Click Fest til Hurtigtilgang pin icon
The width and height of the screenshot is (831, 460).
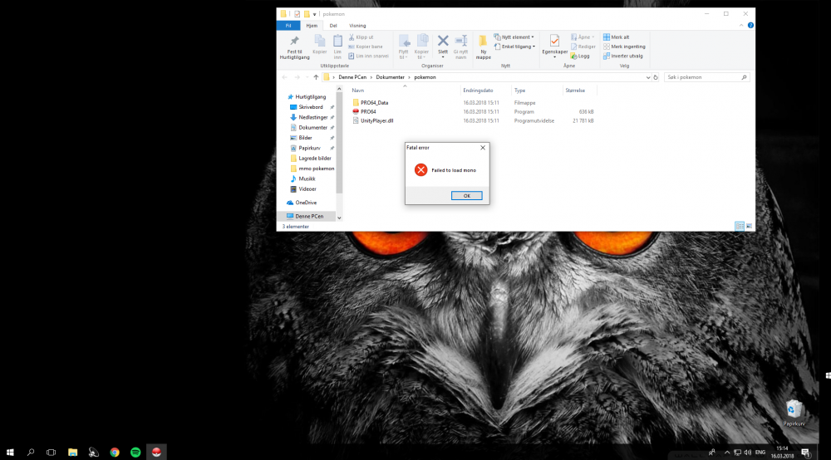(293, 43)
